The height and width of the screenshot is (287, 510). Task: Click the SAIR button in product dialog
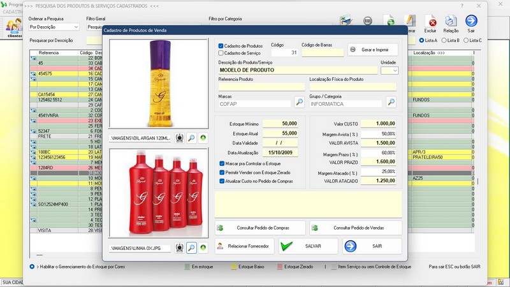click(x=372, y=246)
